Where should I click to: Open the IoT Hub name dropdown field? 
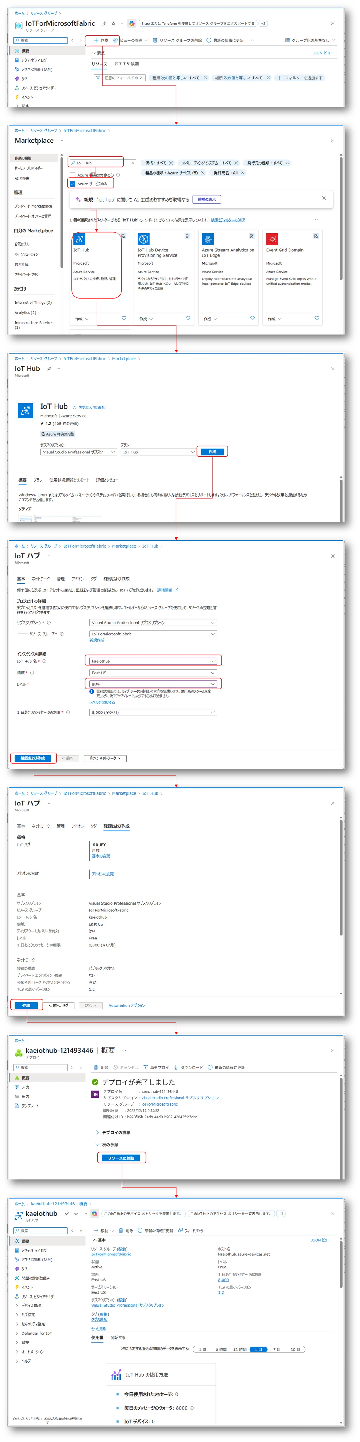pyautogui.click(x=153, y=661)
